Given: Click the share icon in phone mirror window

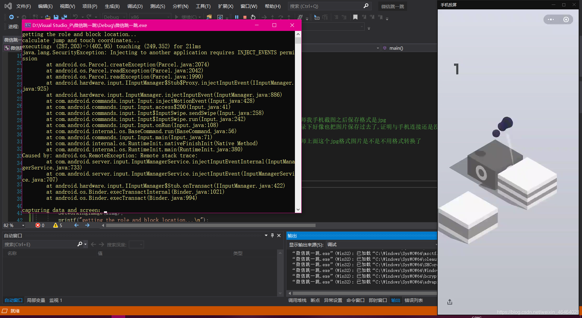Looking at the screenshot, I should point(450,302).
